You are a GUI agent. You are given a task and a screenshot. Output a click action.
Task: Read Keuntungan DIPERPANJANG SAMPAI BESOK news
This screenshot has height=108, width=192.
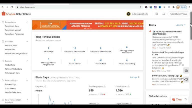(167, 33)
